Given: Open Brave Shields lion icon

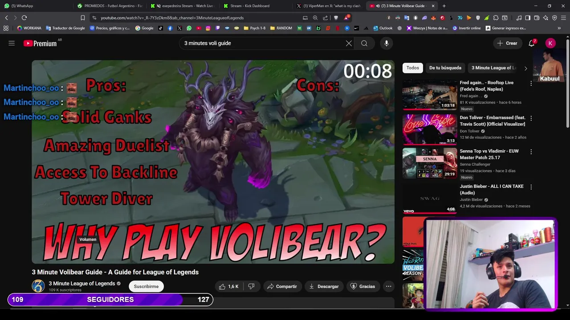Looking at the screenshot, I should [336, 18].
